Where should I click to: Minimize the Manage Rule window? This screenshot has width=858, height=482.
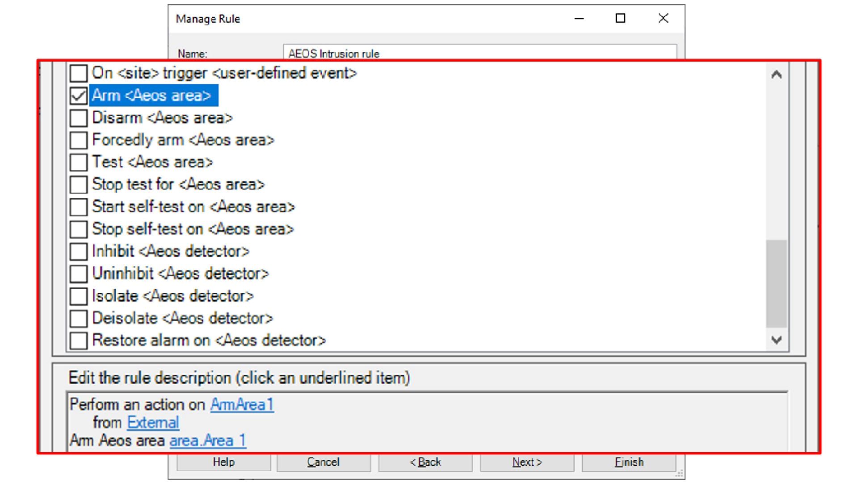tap(579, 18)
